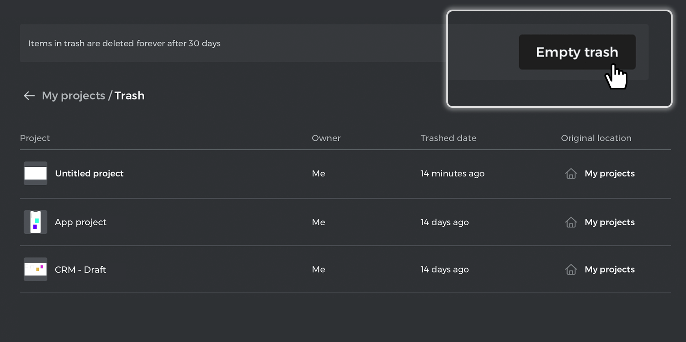The image size is (686, 342).
Task: Open the My projects breadcrumb link
Action: coord(74,96)
